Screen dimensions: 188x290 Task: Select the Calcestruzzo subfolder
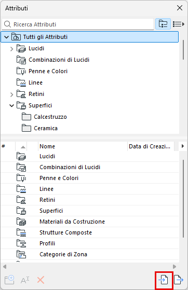(x=50, y=117)
